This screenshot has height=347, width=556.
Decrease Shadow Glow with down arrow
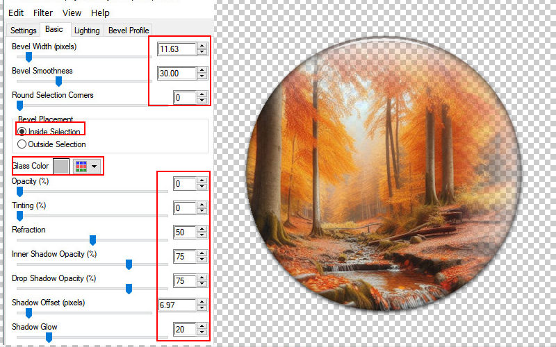(x=202, y=332)
